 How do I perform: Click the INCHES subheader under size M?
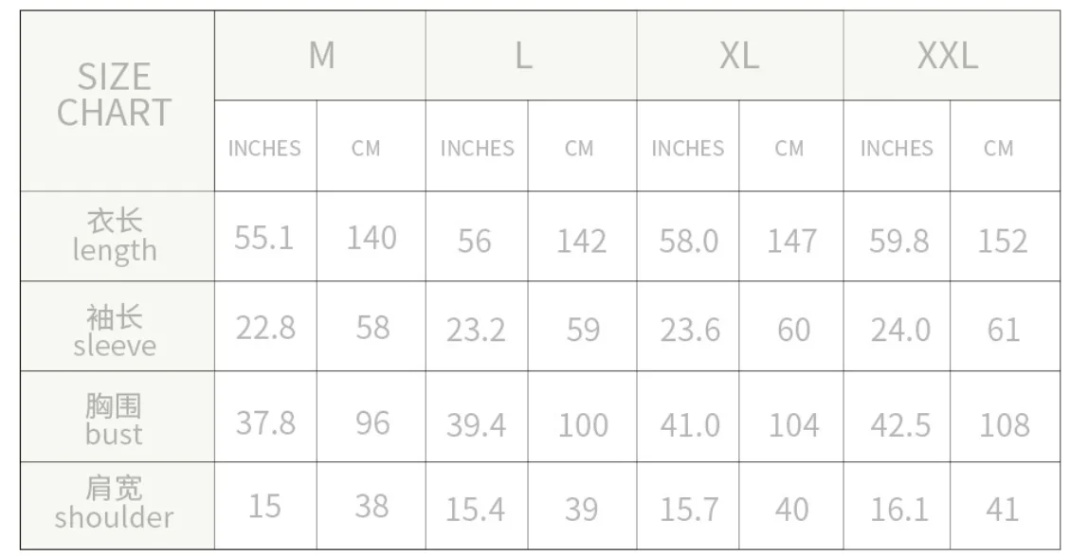click(264, 148)
